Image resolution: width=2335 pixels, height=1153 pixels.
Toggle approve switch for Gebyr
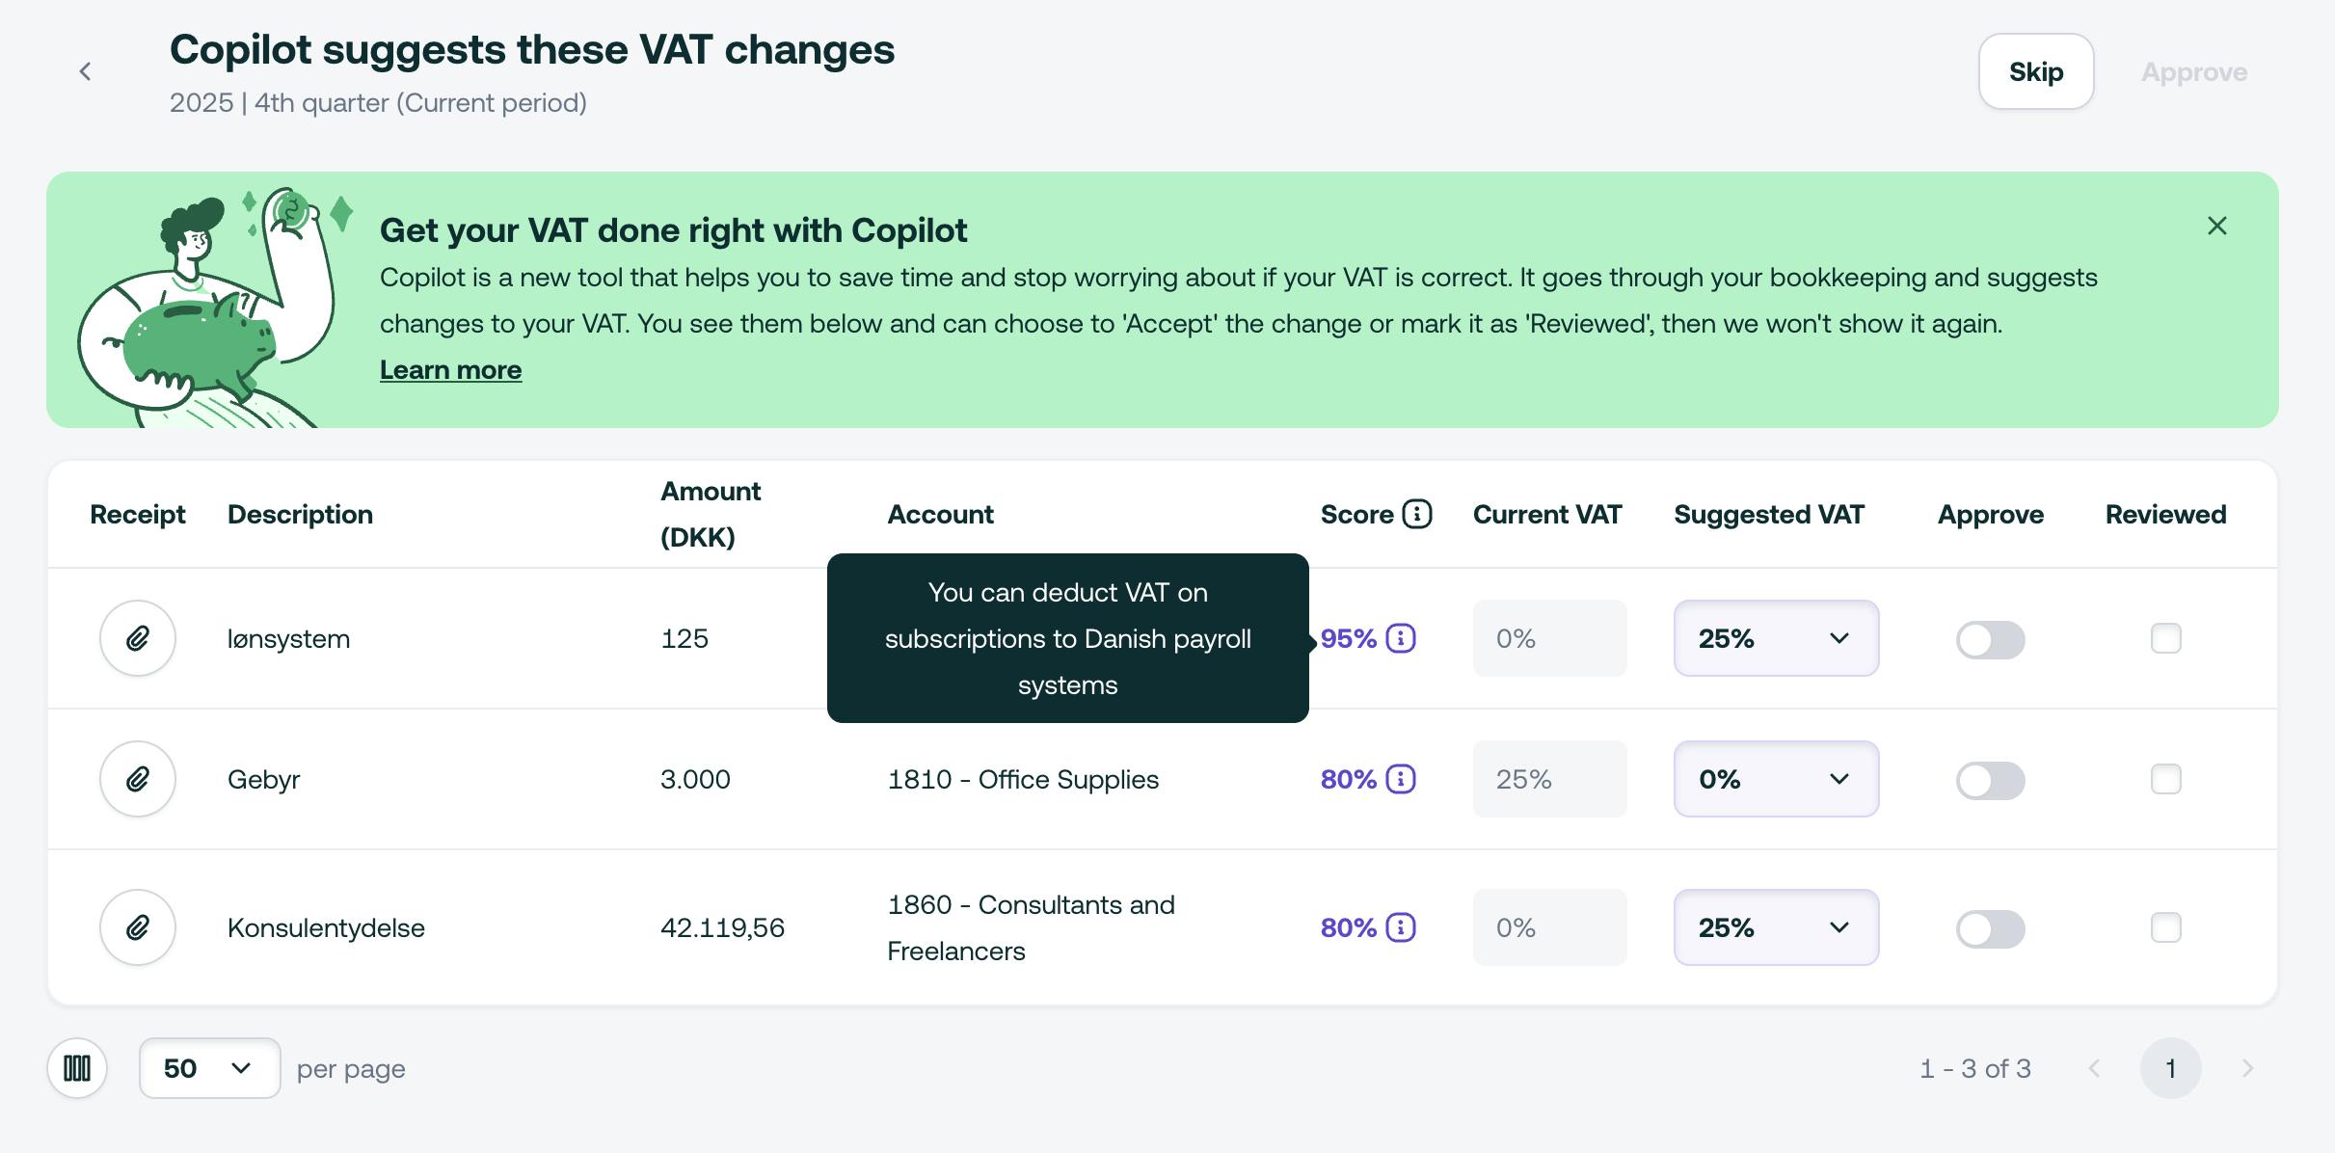click(1990, 780)
